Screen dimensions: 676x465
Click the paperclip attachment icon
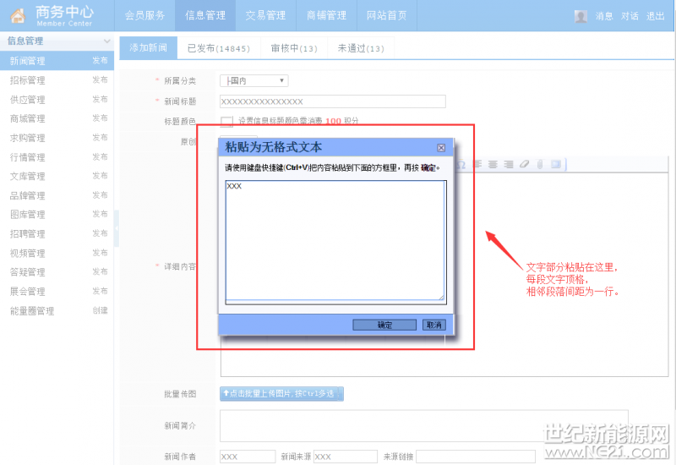(540, 164)
